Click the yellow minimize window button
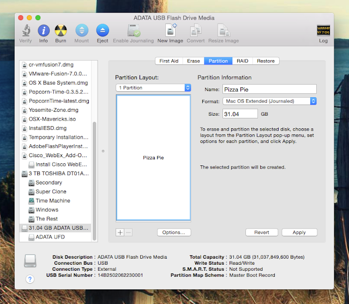349x304 pixels. pos(29,17)
